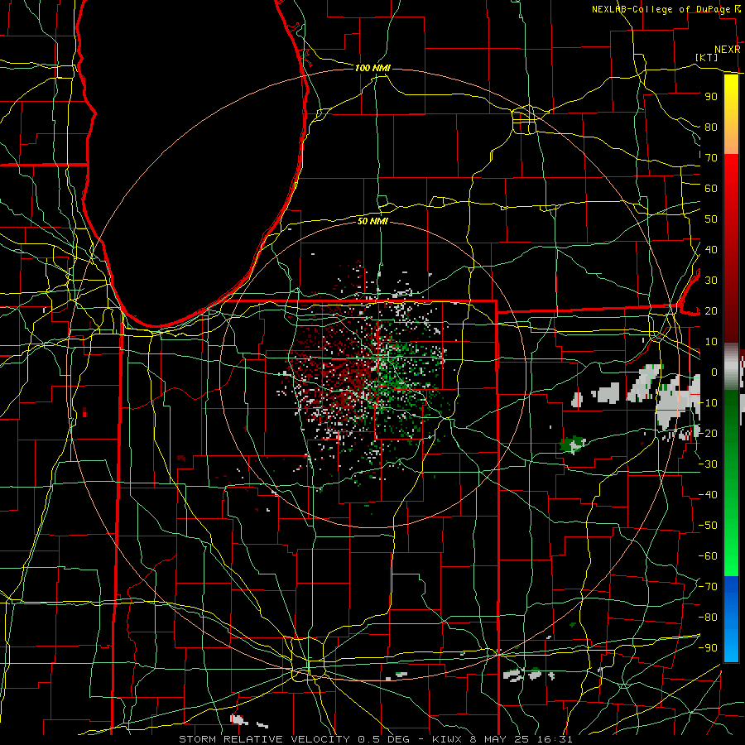Click the 50 NMI range ring label
745x745 pixels.
[x=372, y=221]
